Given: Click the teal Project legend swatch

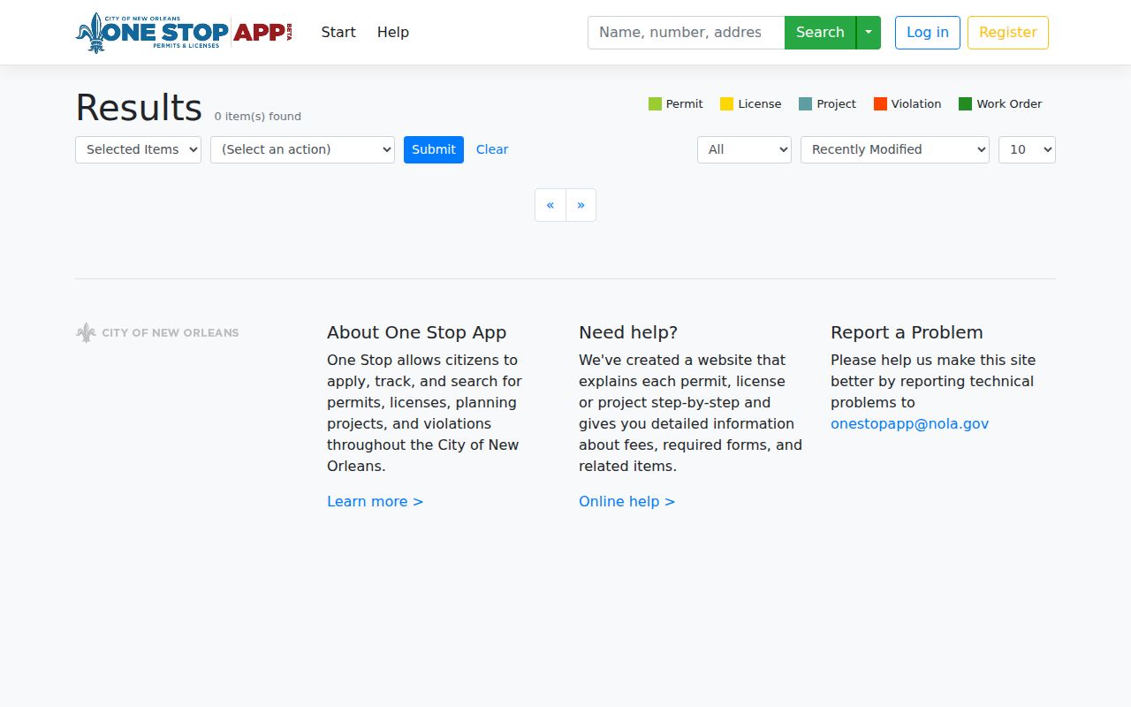Looking at the screenshot, I should click(x=806, y=104).
